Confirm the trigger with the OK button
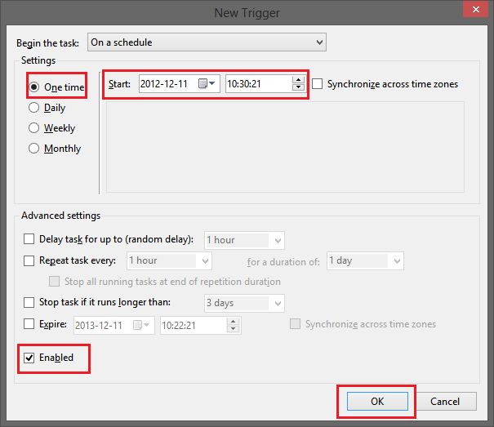Viewport: 494px width, 427px height. coord(377,401)
